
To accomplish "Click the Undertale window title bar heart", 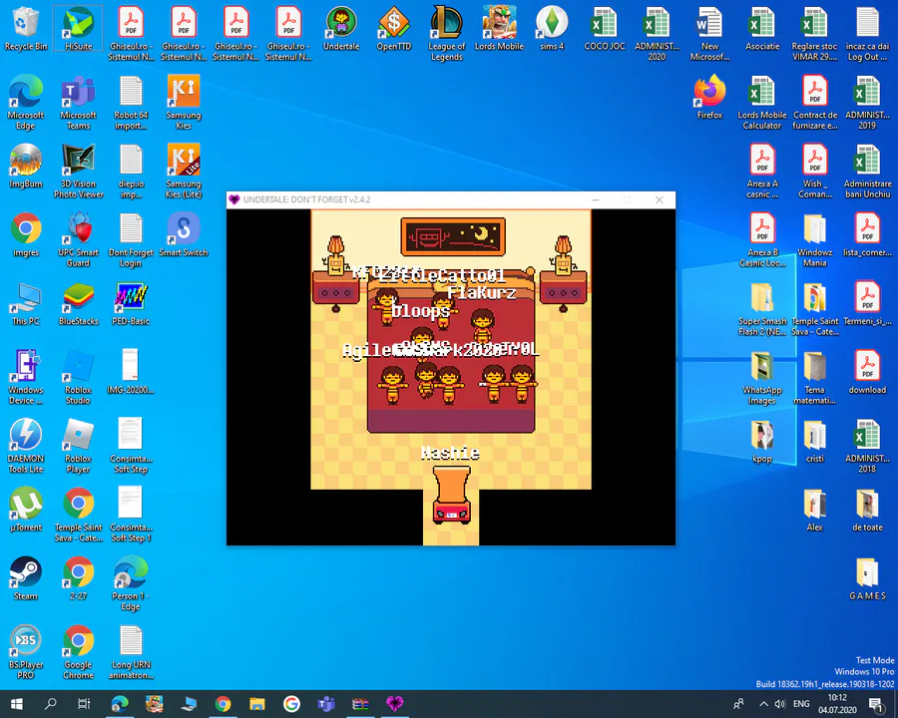I will coord(233,199).
